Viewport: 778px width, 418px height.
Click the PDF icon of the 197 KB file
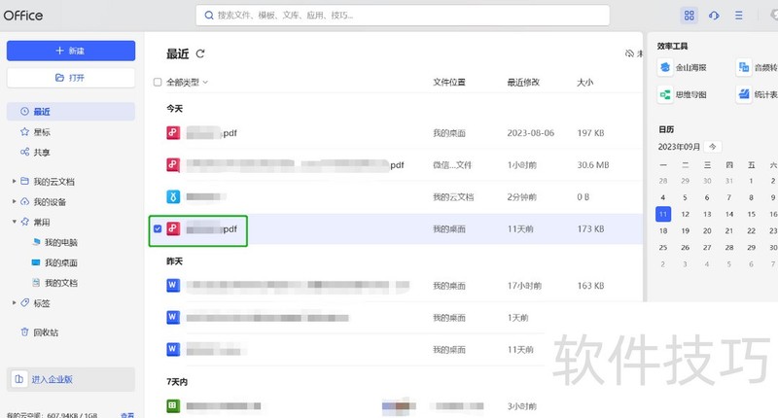(173, 133)
